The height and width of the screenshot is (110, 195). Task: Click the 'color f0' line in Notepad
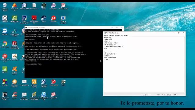[x=107, y=41]
